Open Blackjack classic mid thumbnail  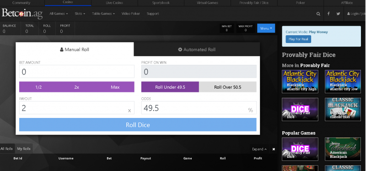pos(343,109)
